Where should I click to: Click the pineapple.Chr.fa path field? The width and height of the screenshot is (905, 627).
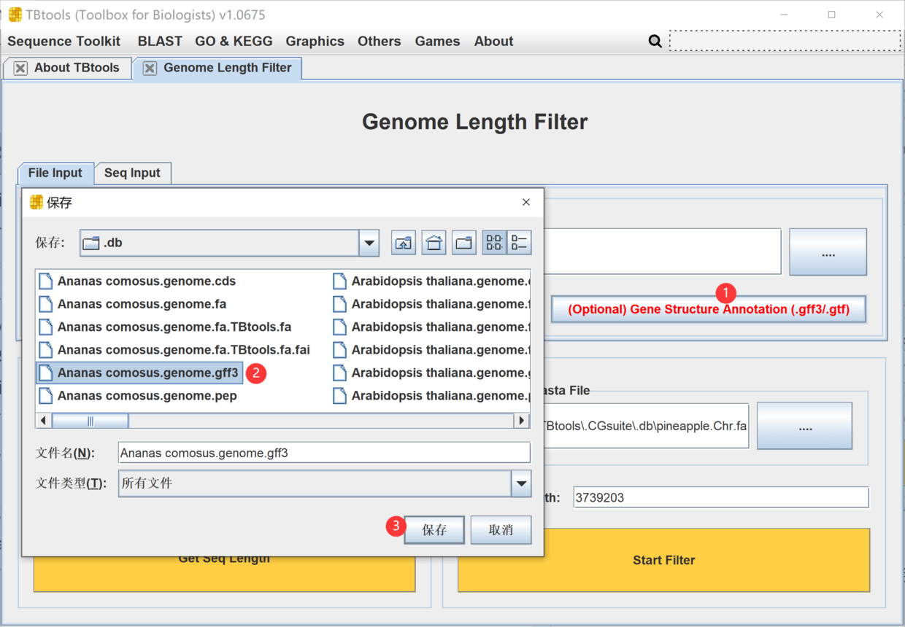(645, 426)
